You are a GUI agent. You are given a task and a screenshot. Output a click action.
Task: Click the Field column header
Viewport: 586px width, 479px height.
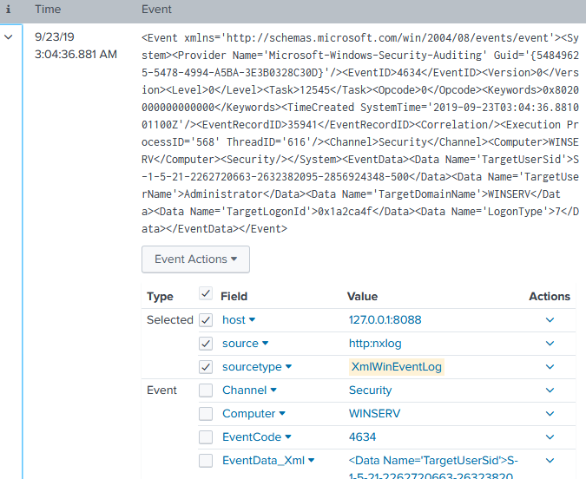(x=234, y=296)
